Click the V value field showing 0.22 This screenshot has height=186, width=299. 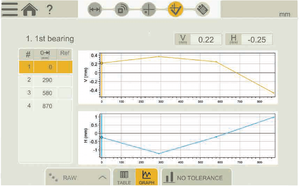(x=206, y=39)
